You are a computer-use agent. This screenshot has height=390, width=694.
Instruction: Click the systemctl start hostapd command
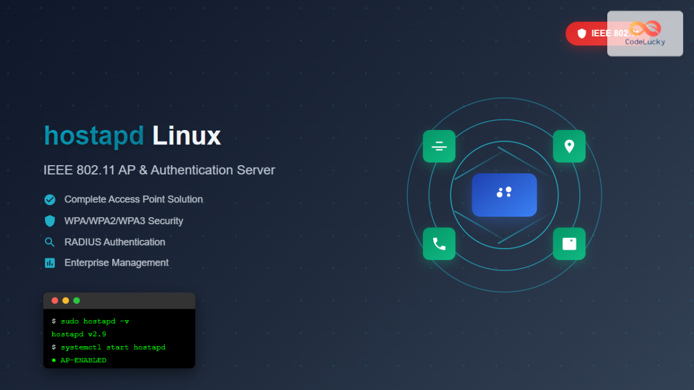107,347
